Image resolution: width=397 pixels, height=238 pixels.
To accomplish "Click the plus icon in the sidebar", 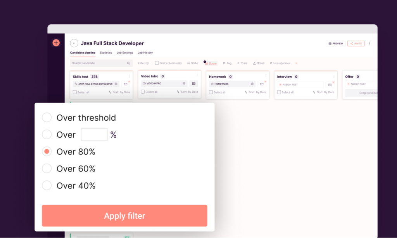I will (56, 43).
